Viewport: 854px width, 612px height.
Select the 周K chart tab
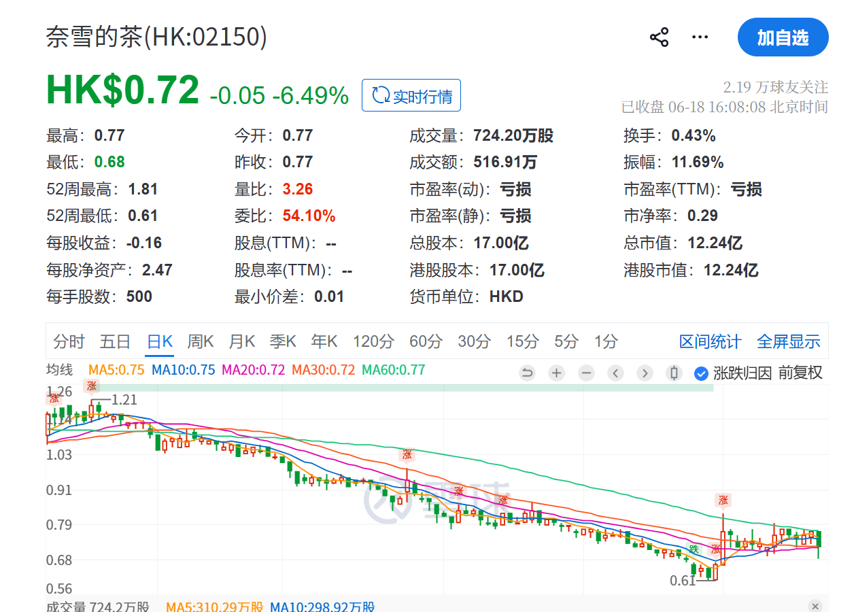coord(201,341)
